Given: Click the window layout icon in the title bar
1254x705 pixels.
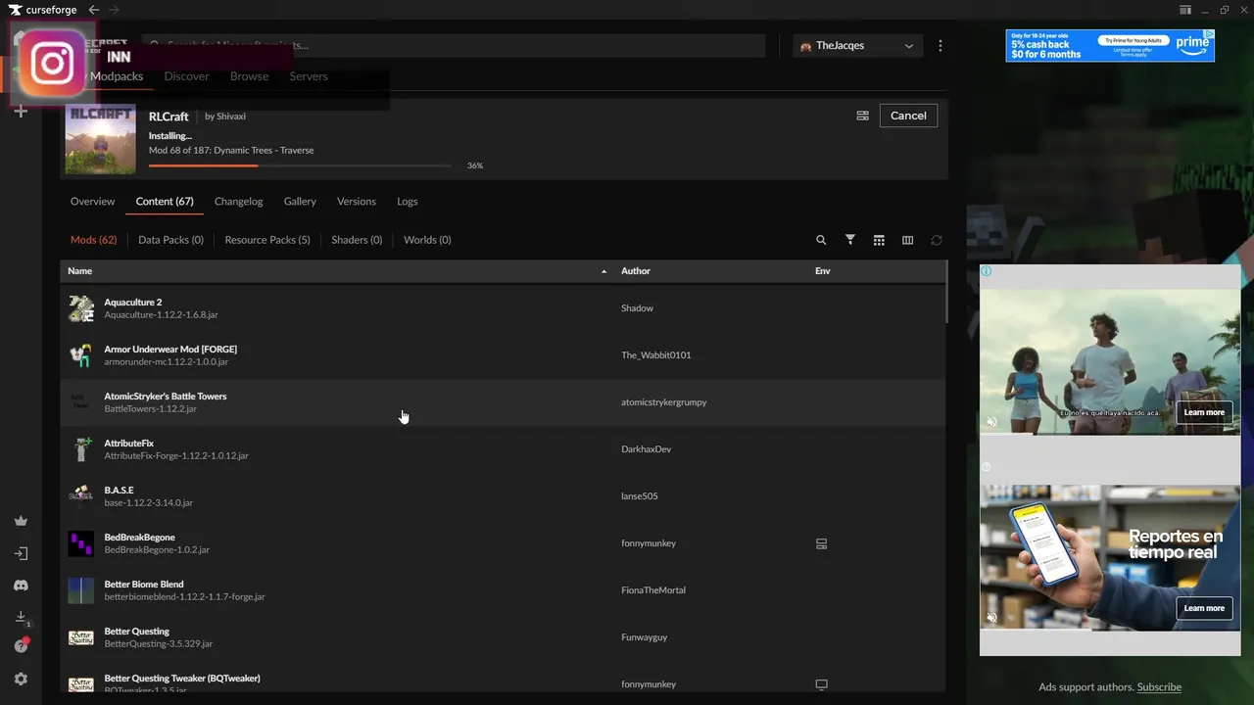Looking at the screenshot, I should [1185, 10].
